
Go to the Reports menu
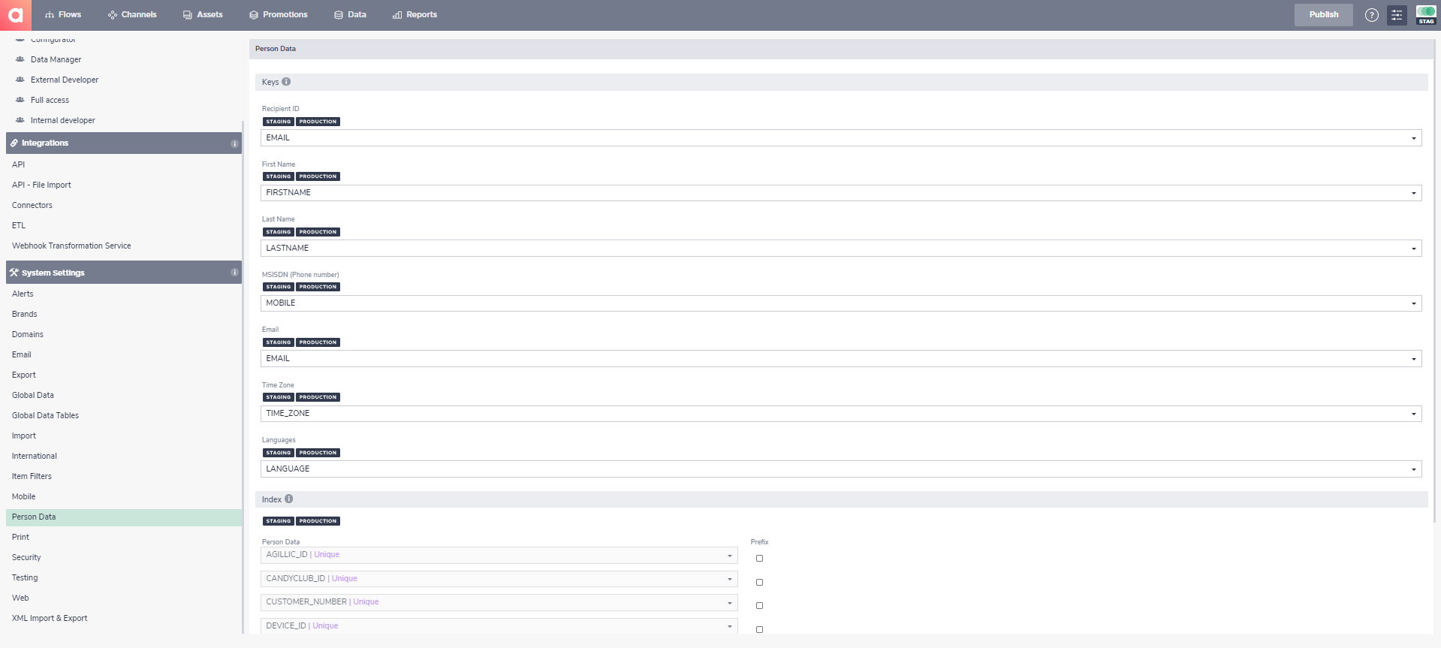415,15
